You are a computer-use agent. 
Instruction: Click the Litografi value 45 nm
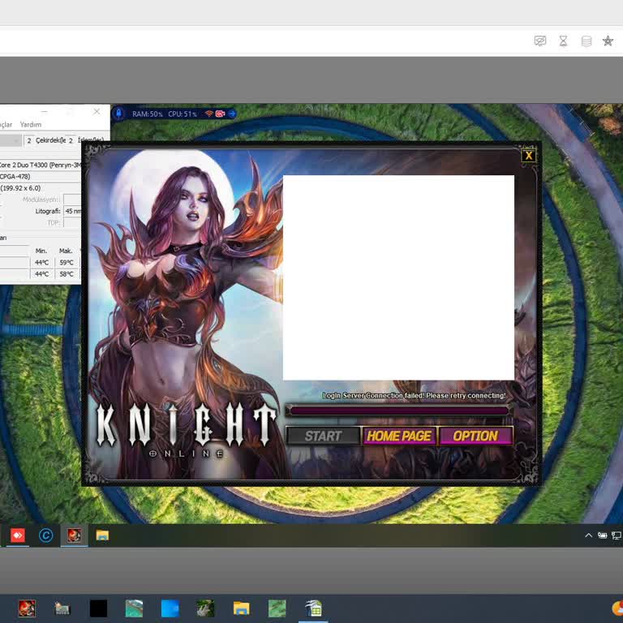73,211
